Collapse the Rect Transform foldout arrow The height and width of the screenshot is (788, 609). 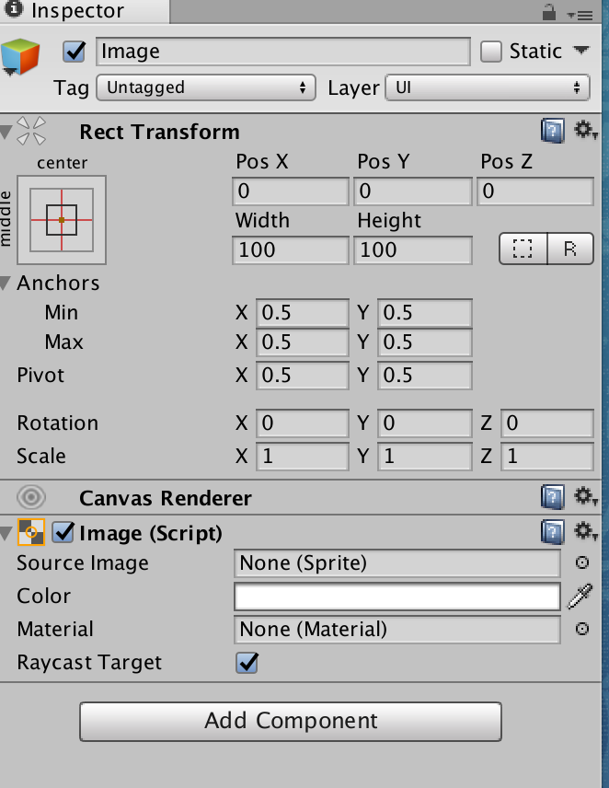(x=6, y=133)
